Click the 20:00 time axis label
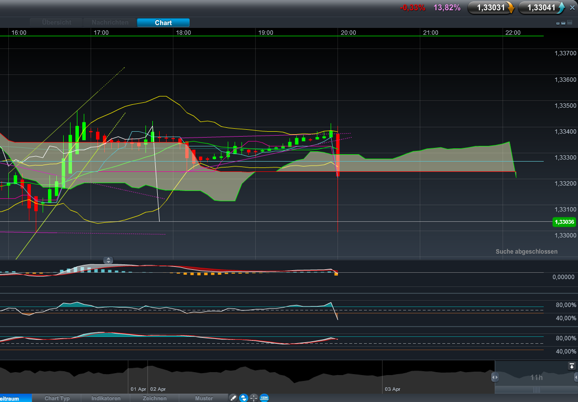Screen dimensions: 578x402 [348, 33]
